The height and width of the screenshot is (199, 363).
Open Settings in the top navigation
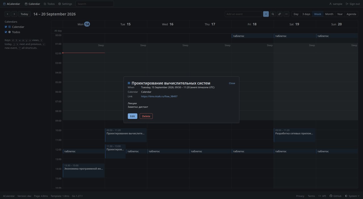click(x=65, y=4)
